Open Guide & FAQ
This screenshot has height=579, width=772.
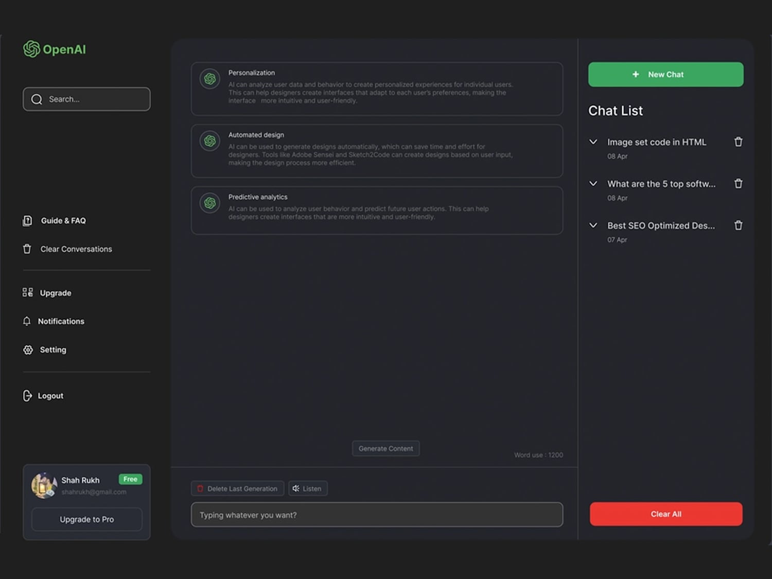[55, 221]
